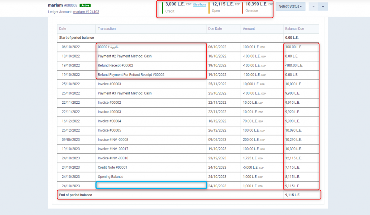The image size is (370, 215).
Task: Click the down chevron navigation arrow
Action: click(x=323, y=7)
